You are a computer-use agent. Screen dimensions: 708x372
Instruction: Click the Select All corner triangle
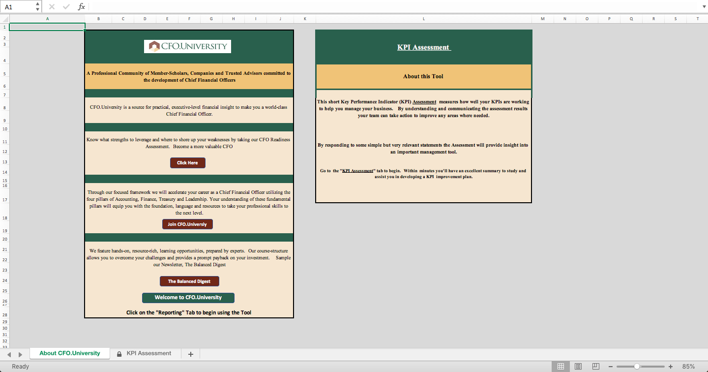coord(5,19)
